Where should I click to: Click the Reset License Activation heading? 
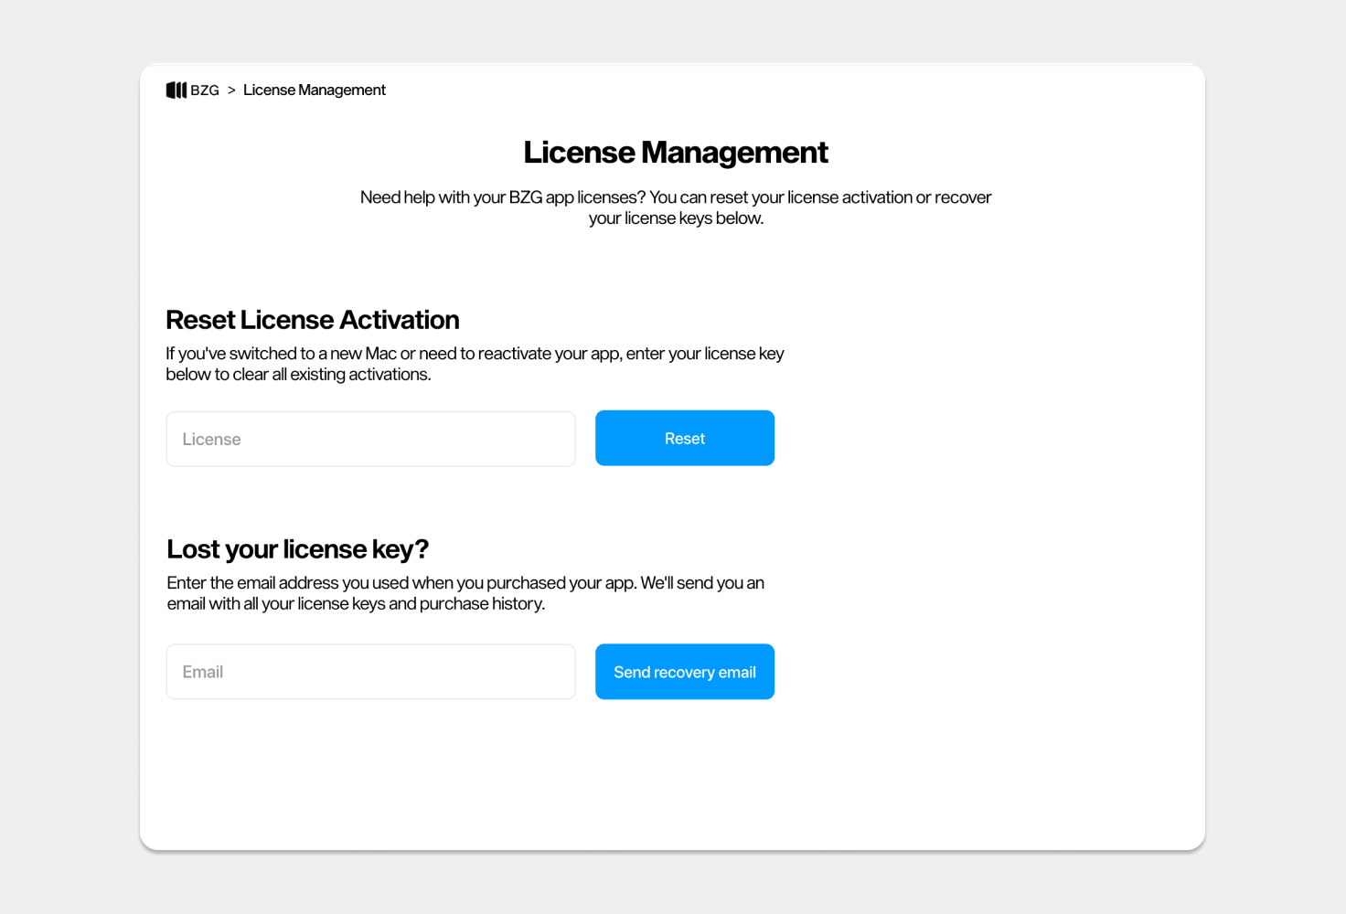tap(313, 320)
